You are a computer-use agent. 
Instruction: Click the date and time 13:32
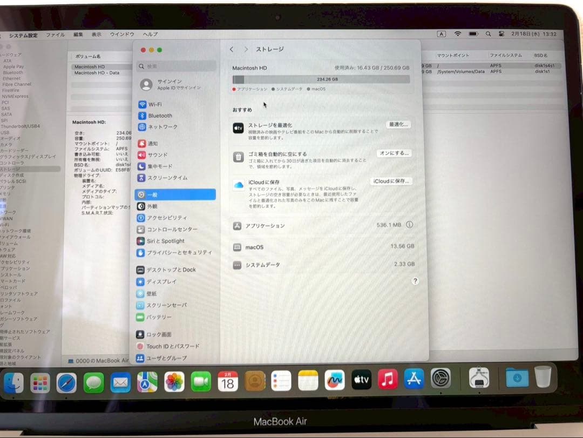tap(533, 34)
